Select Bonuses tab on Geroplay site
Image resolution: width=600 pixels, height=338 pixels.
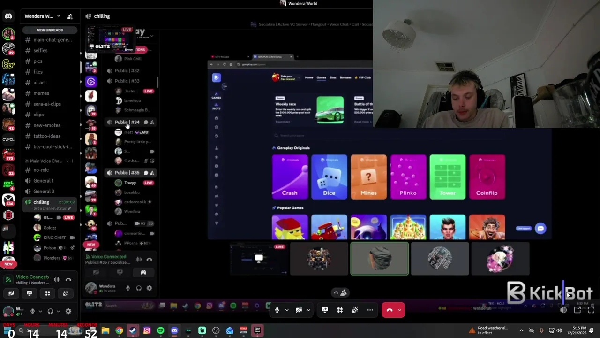[x=345, y=77]
